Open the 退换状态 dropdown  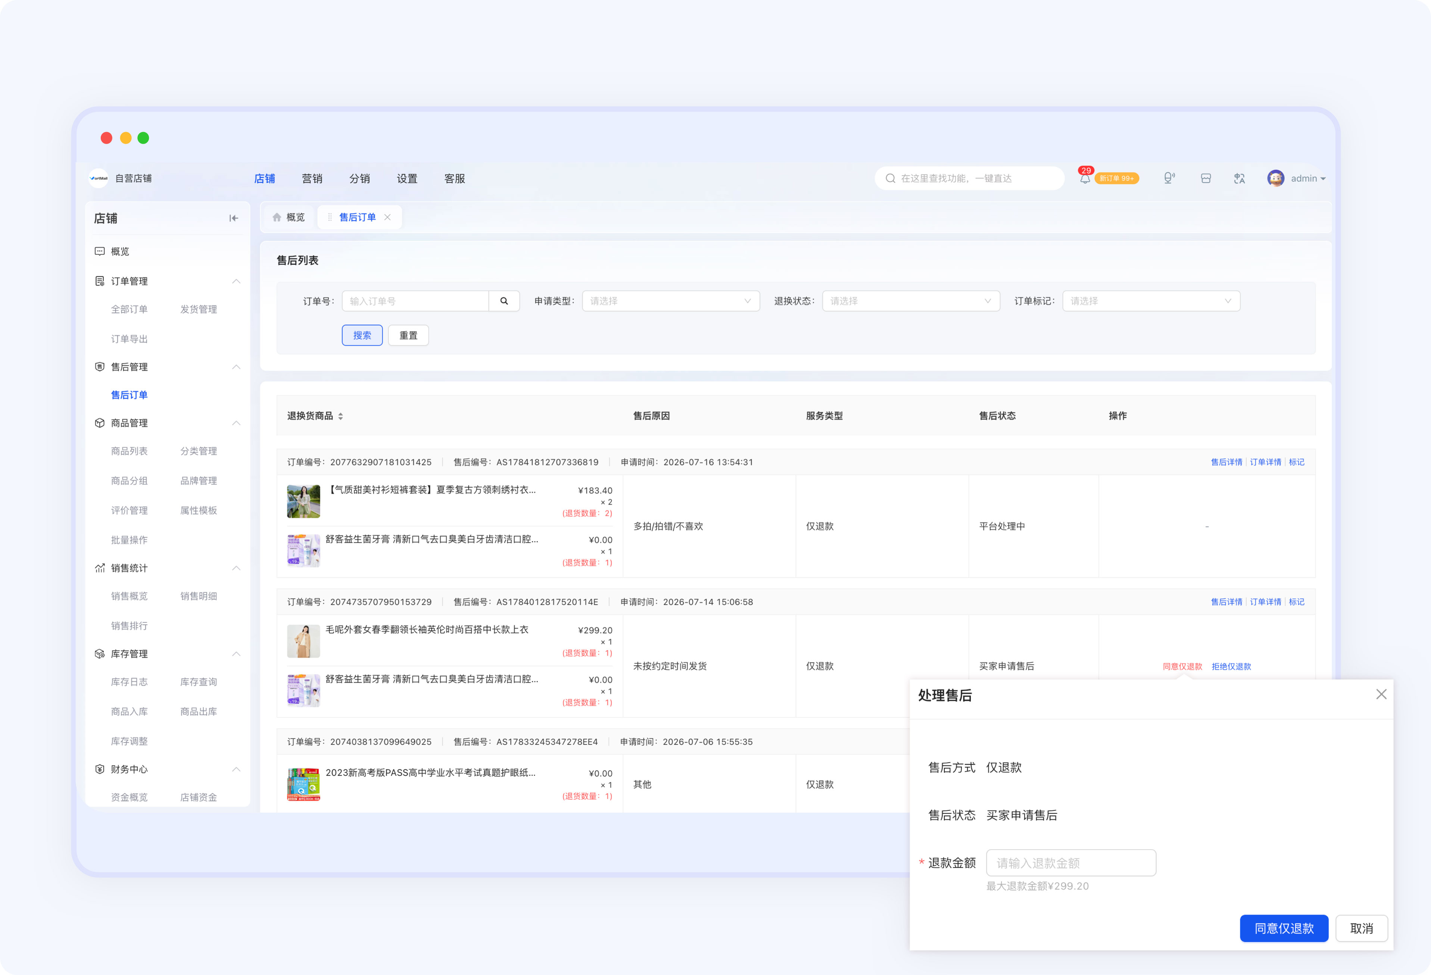click(x=911, y=301)
